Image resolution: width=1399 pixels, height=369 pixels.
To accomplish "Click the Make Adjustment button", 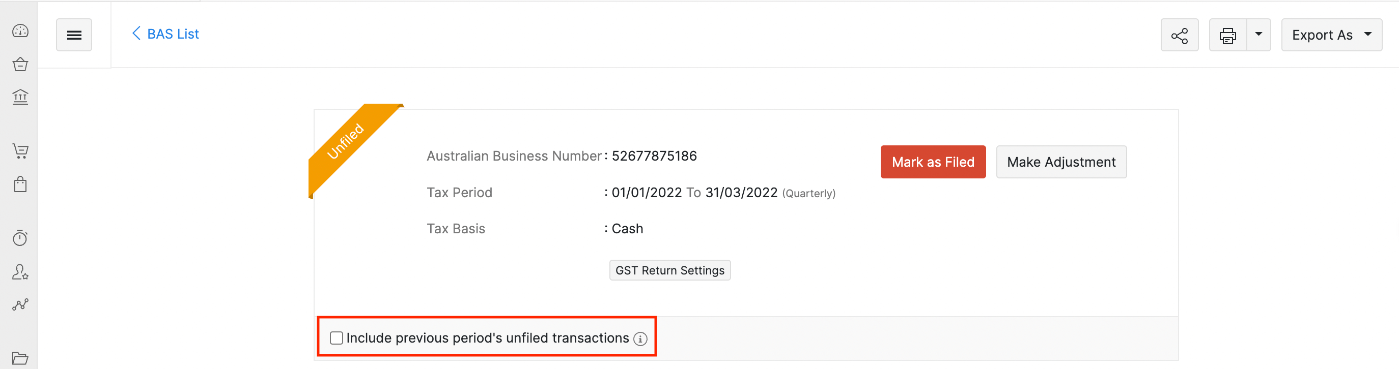I will (1060, 162).
